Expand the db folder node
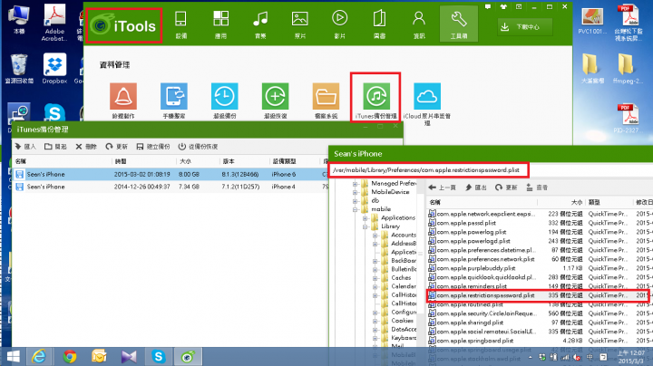 click(356, 200)
